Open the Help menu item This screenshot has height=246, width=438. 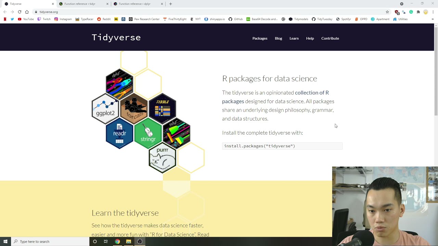click(x=310, y=38)
